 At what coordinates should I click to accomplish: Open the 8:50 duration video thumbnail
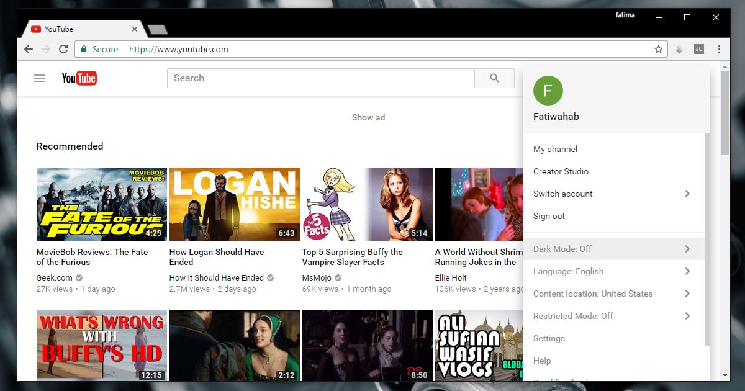[x=368, y=346]
